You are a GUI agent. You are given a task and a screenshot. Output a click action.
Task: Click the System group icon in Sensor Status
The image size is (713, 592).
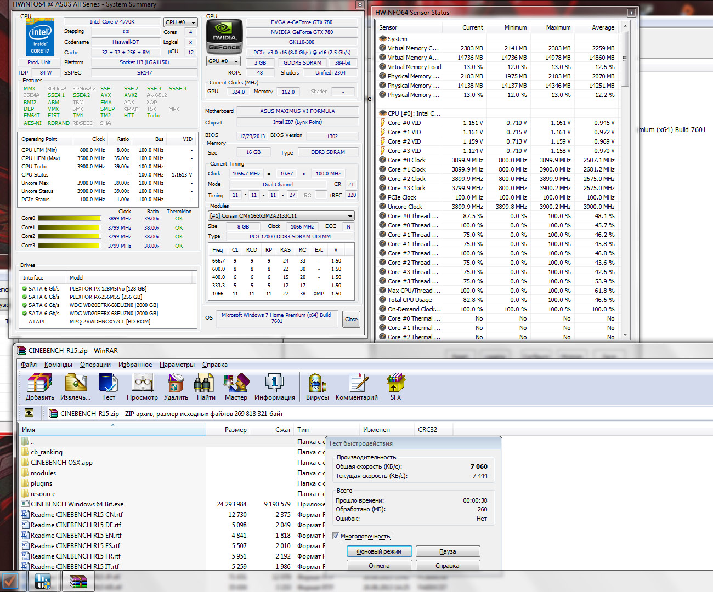coord(382,39)
